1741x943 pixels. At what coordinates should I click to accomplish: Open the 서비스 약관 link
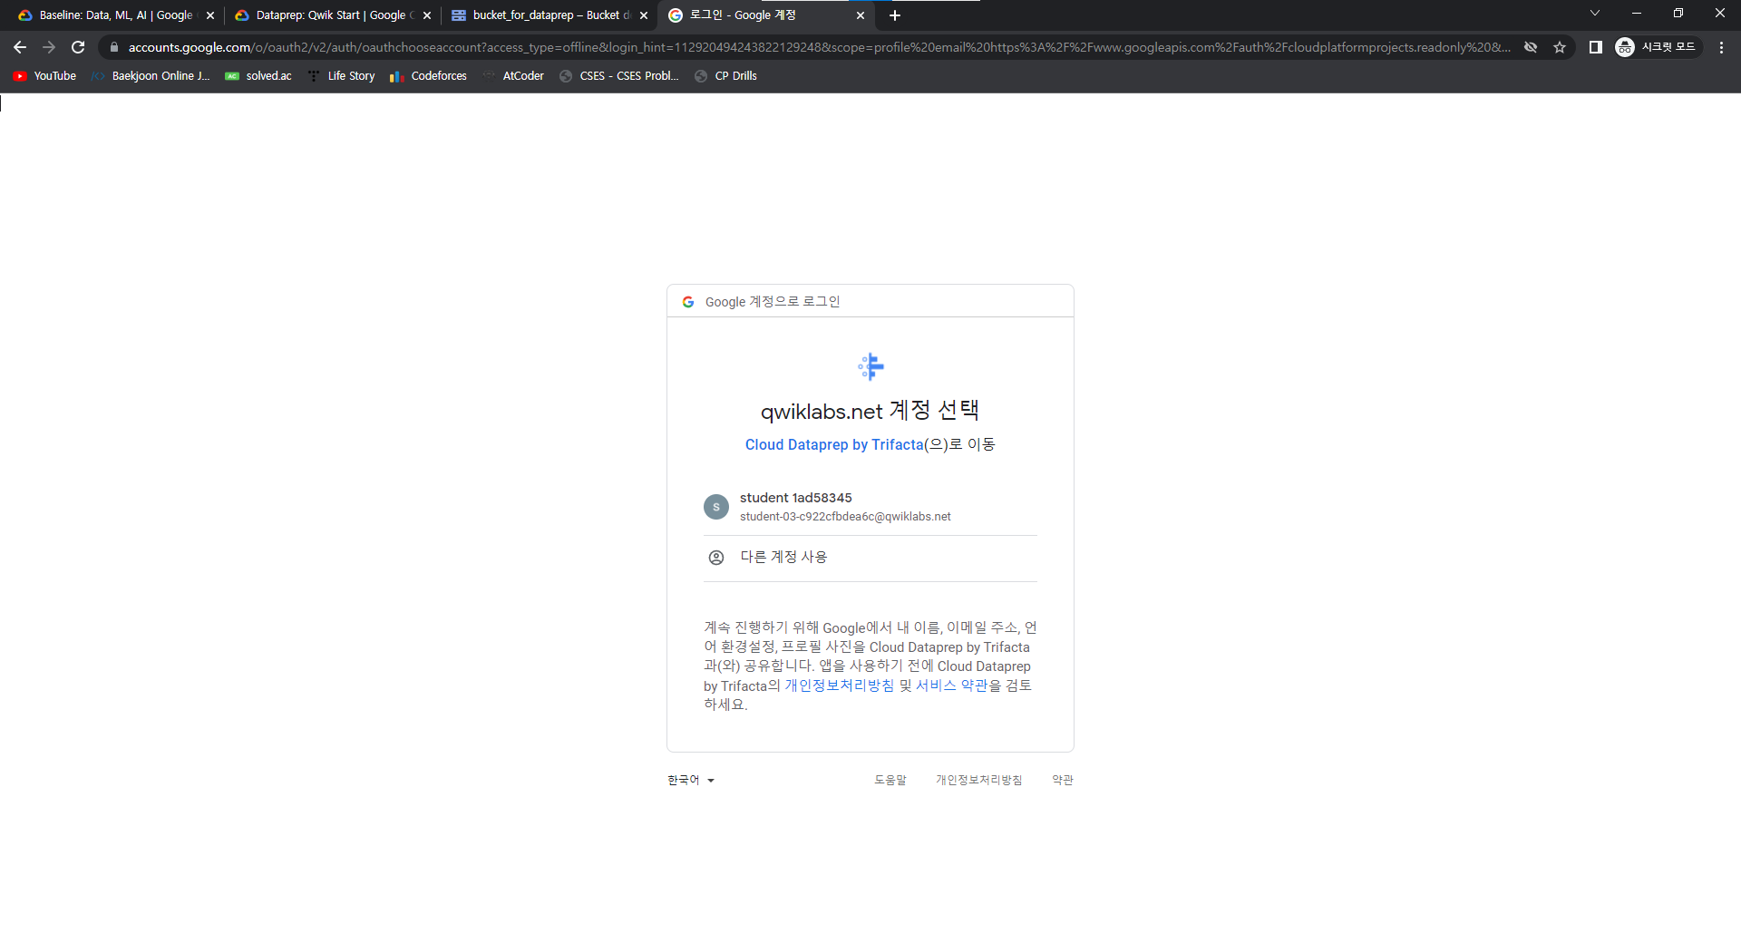(951, 685)
